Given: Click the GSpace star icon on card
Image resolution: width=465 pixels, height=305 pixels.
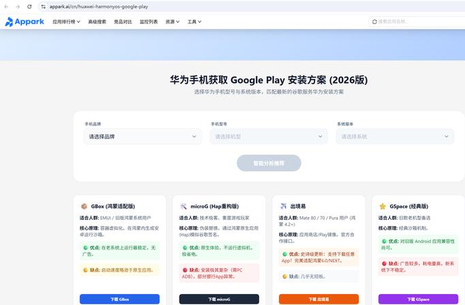Looking at the screenshot, I should click(x=383, y=206).
